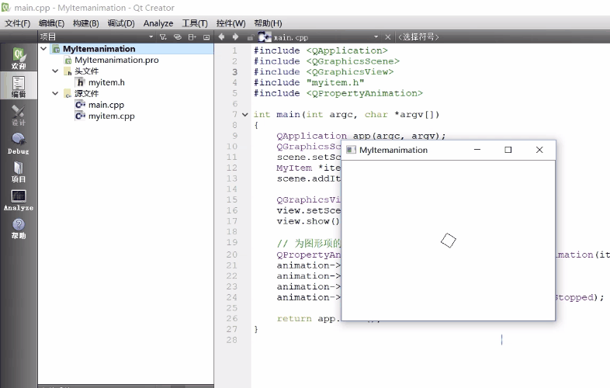This screenshot has width=610, height=388.
Task: Open the Analyze menu
Action: tap(158, 23)
